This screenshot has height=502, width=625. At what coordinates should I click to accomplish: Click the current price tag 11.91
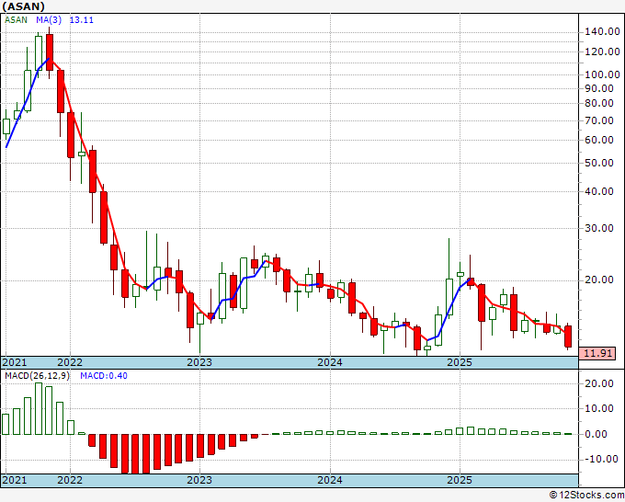598,353
